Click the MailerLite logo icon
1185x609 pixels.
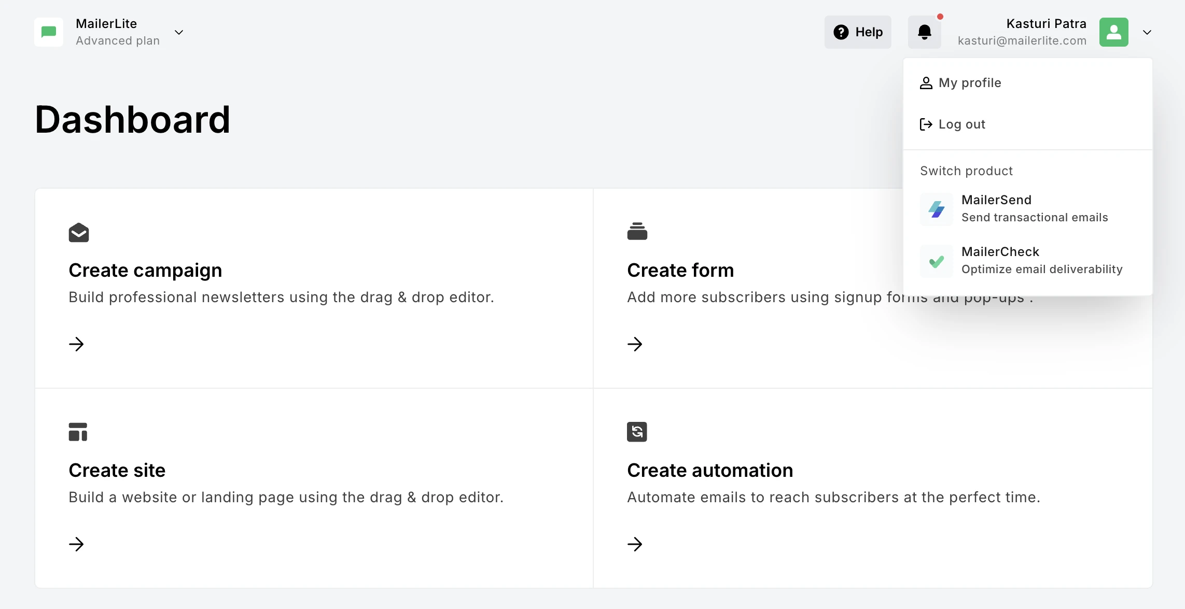(48, 32)
